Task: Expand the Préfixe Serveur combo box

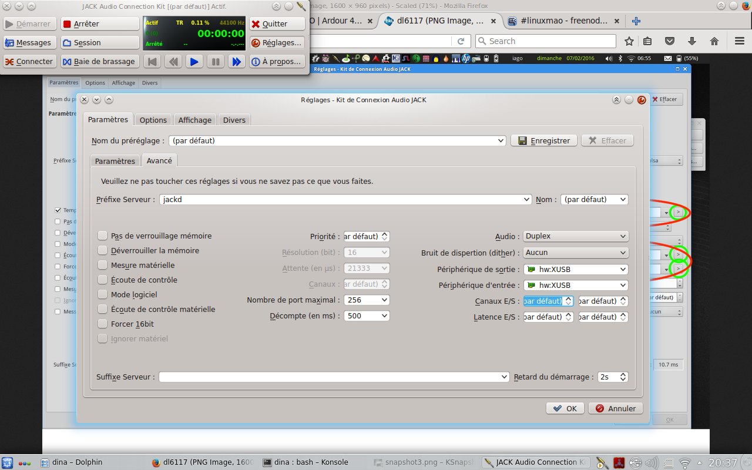Action: (345, 200)
